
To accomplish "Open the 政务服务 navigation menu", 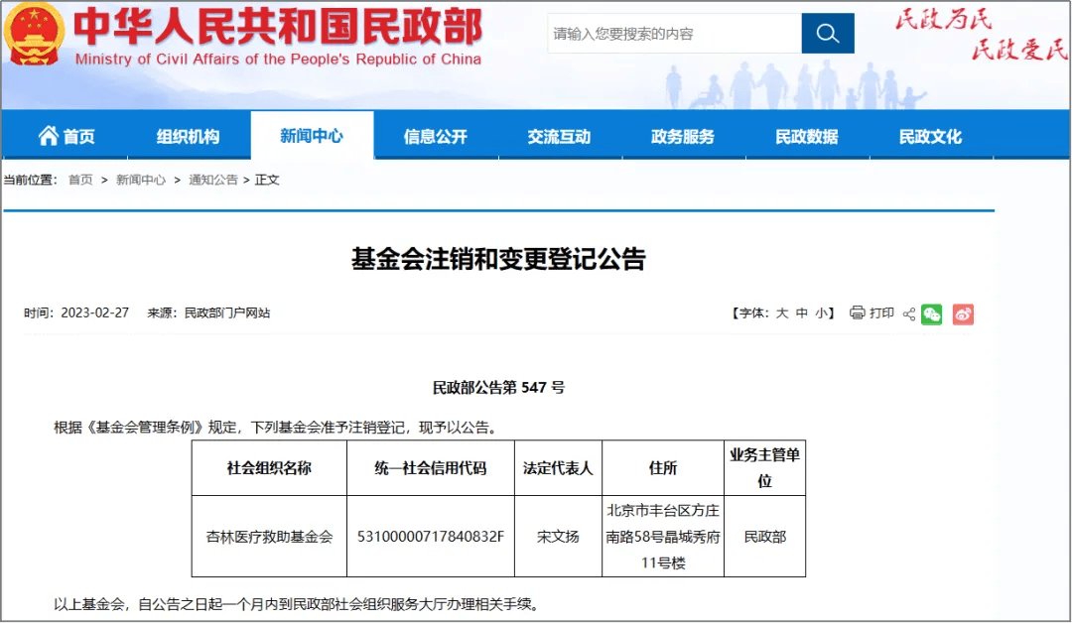I will pyautogui.click(x=683, y=136).
